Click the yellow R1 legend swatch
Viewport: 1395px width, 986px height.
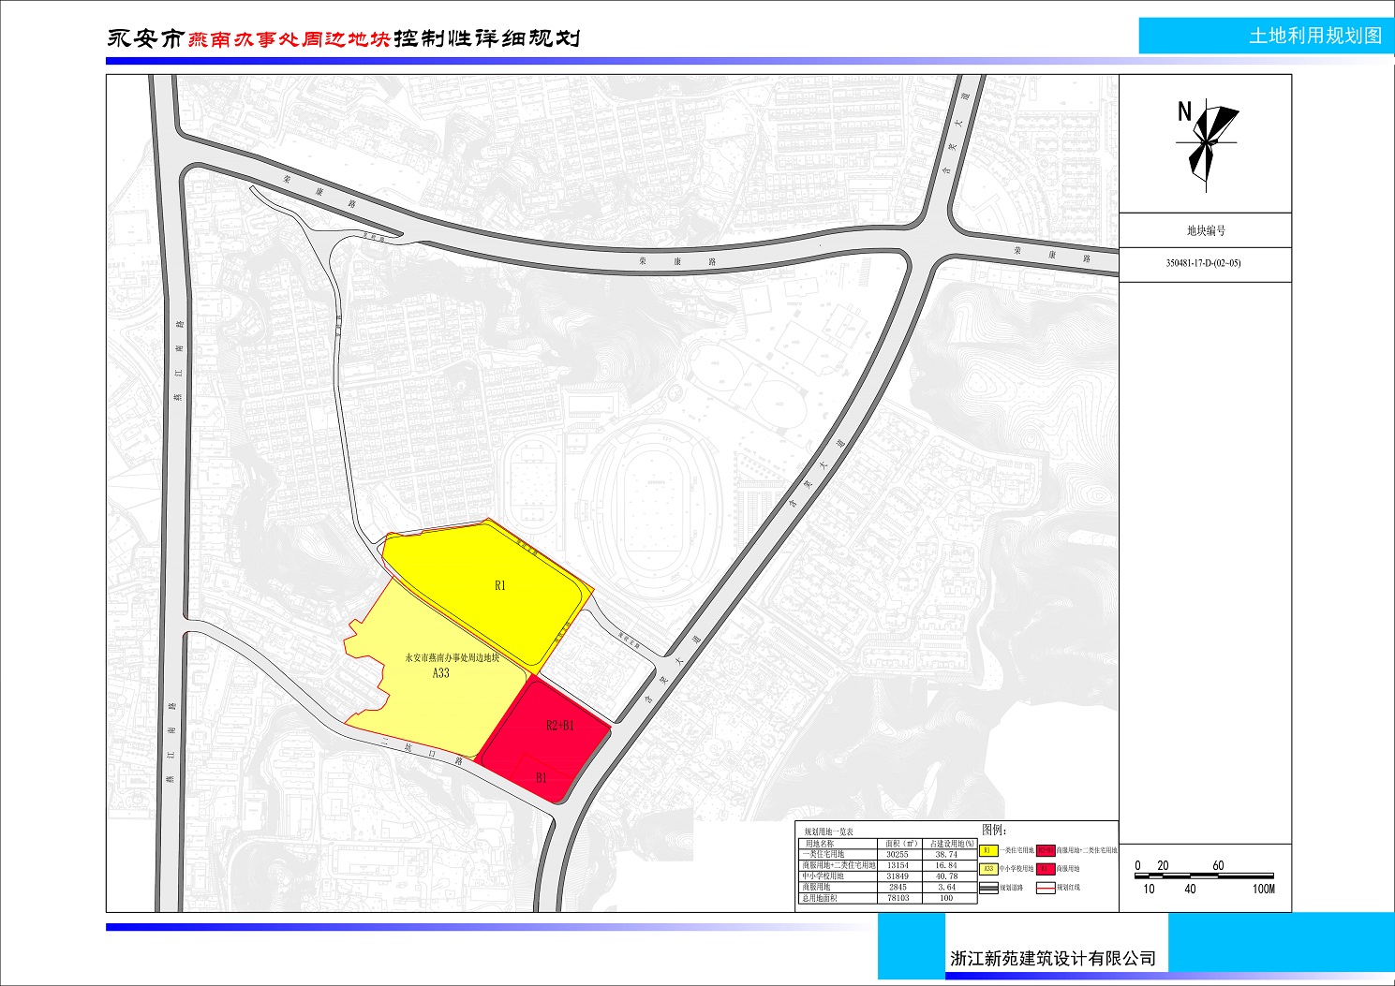tap(988, 850)
